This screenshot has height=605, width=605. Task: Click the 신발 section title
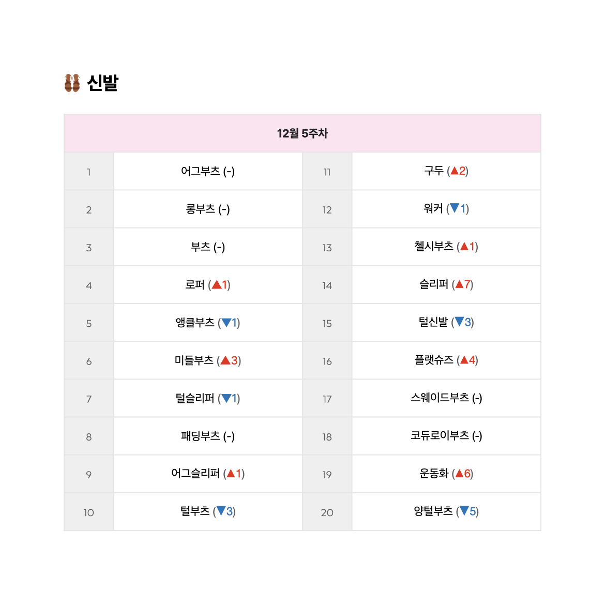102,83
